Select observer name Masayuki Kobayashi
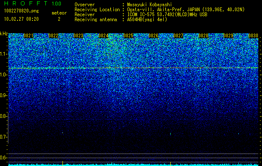Viewport: 262px width, 166px height. coord(150,5)
